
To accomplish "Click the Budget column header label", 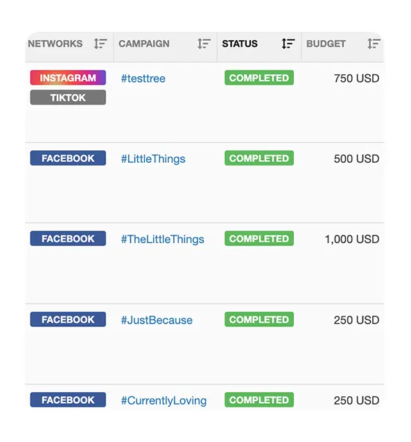I will click(326, 44).
